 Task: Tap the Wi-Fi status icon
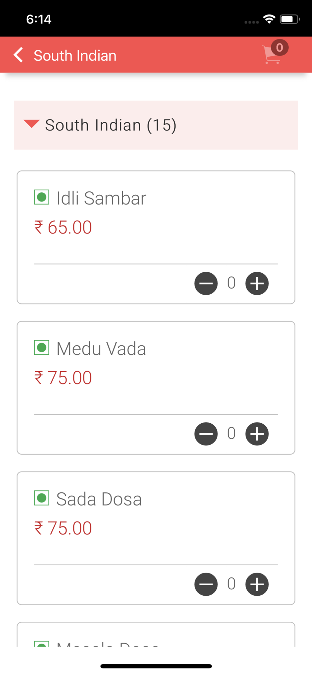coord(269,19)
